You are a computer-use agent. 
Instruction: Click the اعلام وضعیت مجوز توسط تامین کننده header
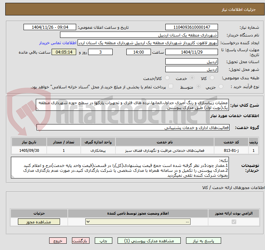(x=138, y=214)
